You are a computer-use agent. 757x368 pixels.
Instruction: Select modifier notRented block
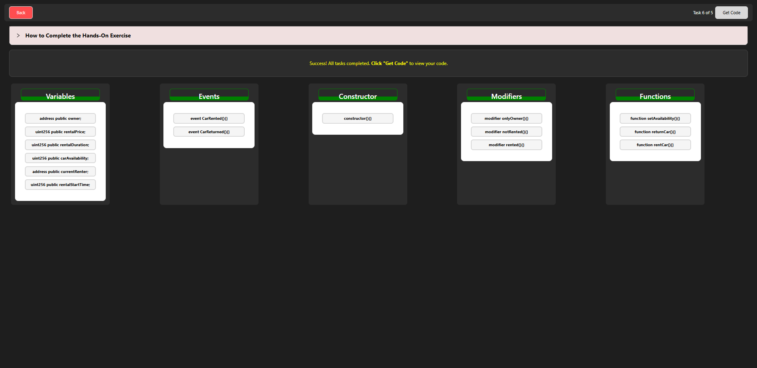click(x=506, y=132)
